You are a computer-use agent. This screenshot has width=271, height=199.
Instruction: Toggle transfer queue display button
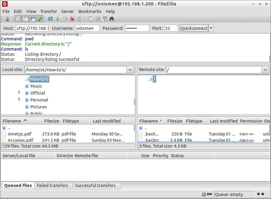click(x=40, y=19)
